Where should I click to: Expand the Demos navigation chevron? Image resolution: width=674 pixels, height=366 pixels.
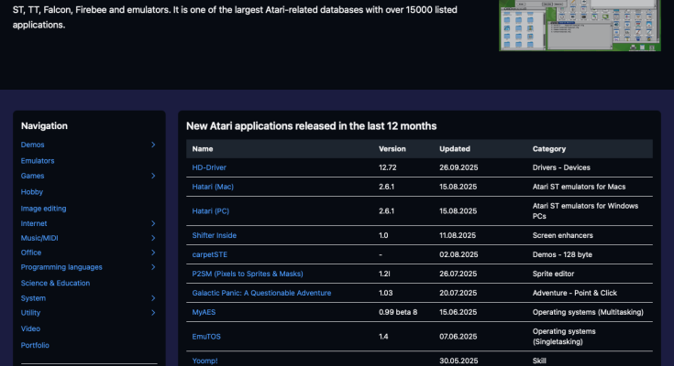point(153,145)
